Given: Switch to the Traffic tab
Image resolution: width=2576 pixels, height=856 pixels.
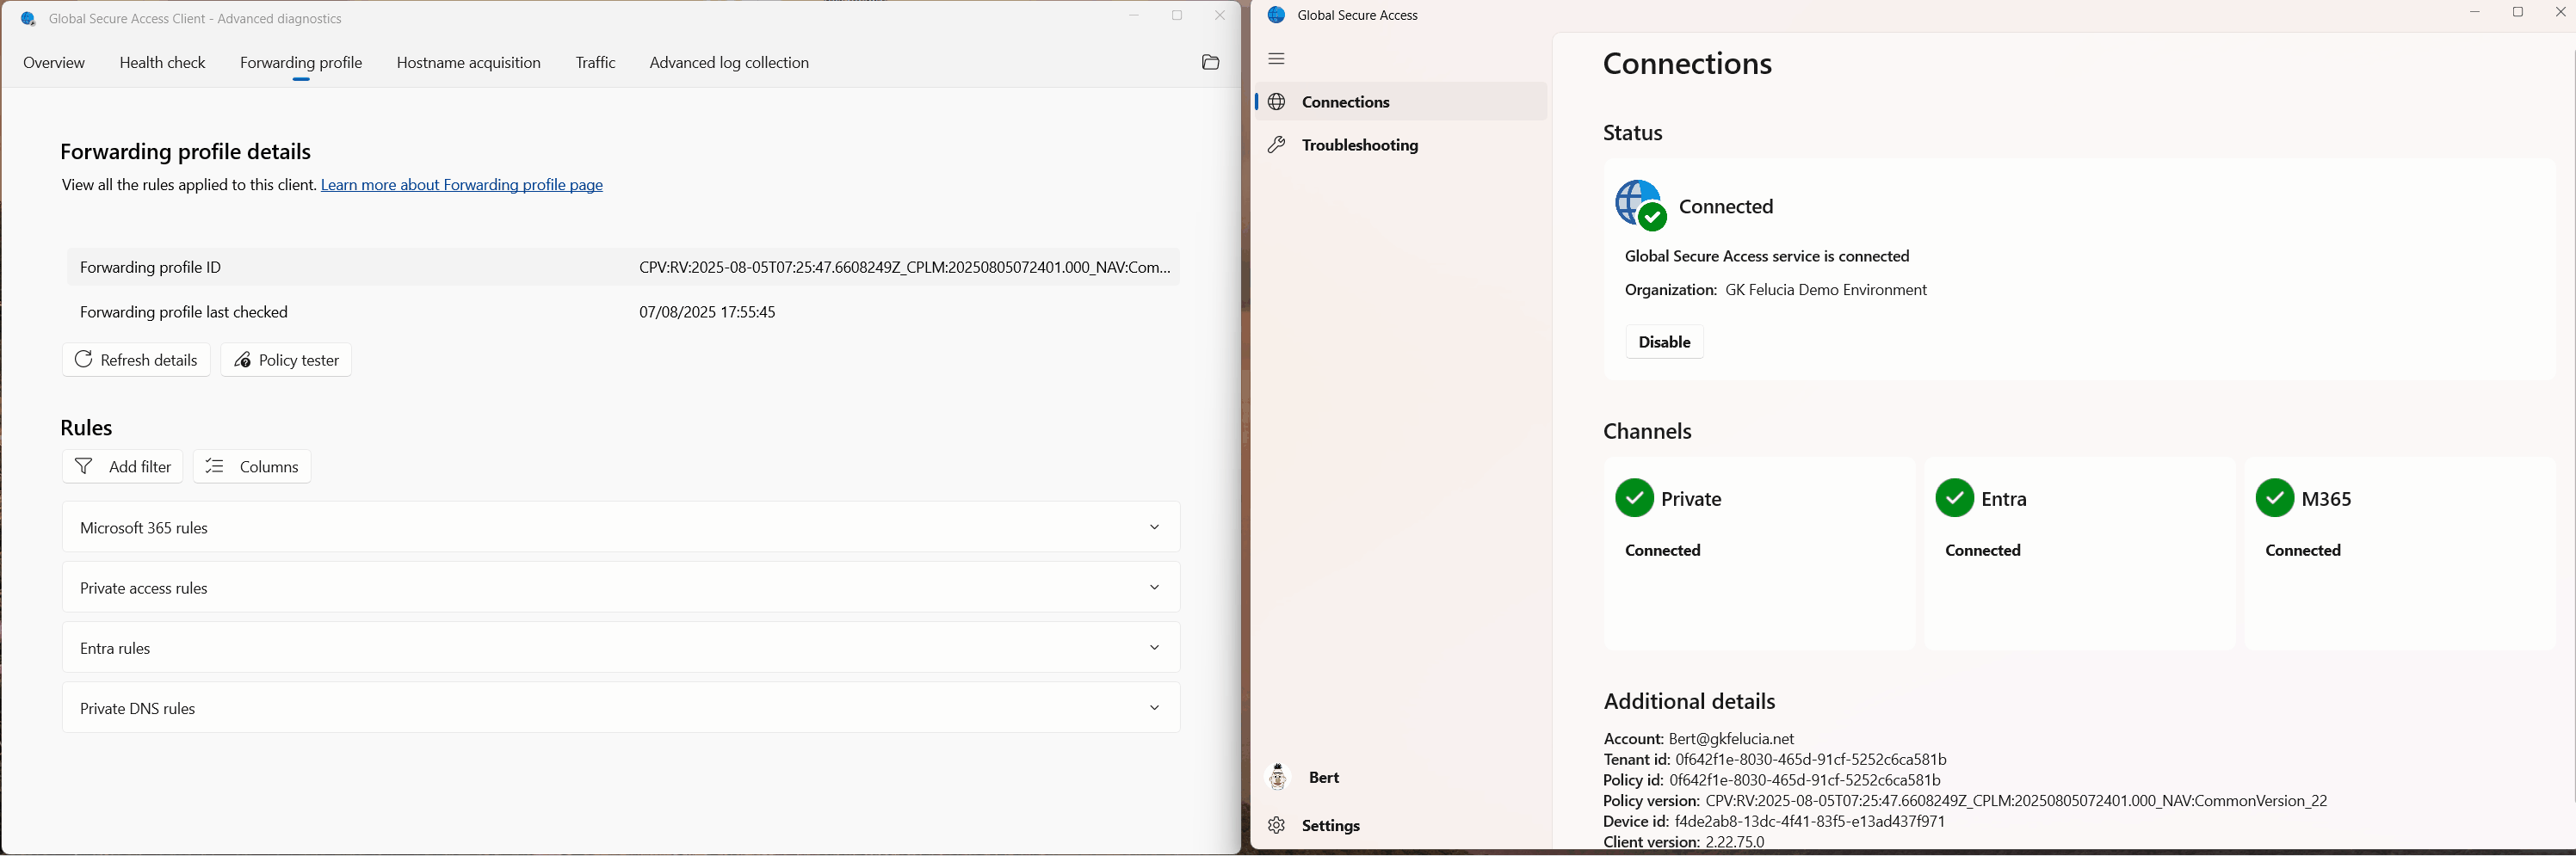Looking at the screenshot, I should click(x=595, y=62).
